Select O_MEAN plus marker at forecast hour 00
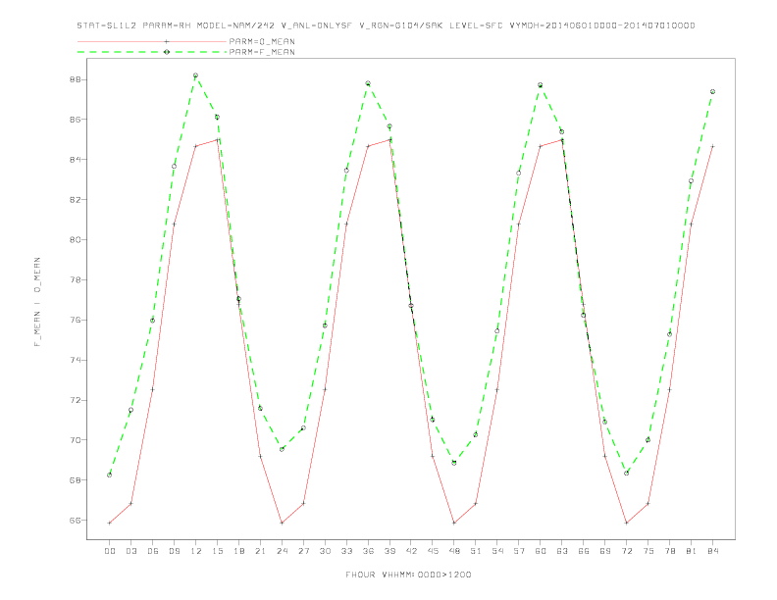This screenshot has height=600, width=777. [x=110, y=523]
